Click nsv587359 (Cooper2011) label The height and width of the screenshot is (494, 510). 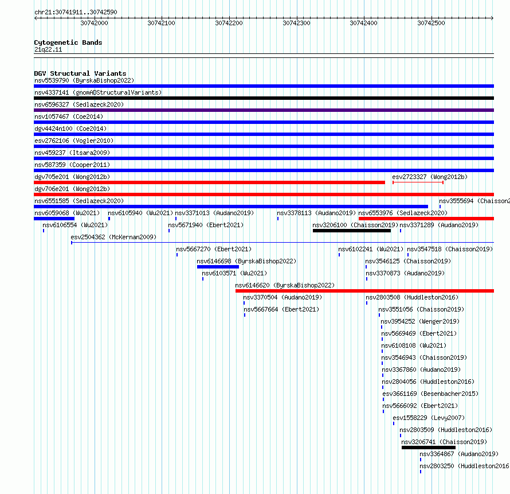(x=72, y=165)
